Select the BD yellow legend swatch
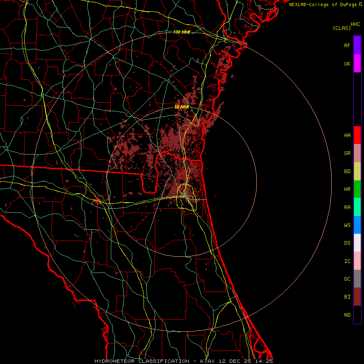 (x=357, y=171)
